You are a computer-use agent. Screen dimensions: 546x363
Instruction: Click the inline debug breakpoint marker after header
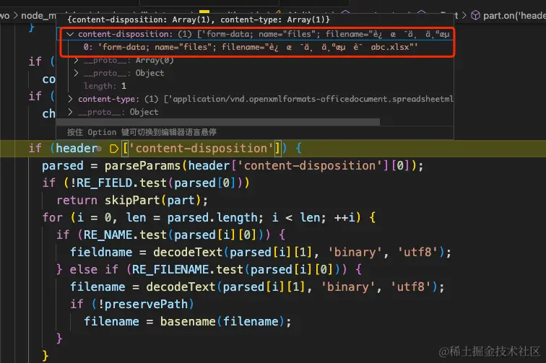pyautogui.click(x=114, y=149)
